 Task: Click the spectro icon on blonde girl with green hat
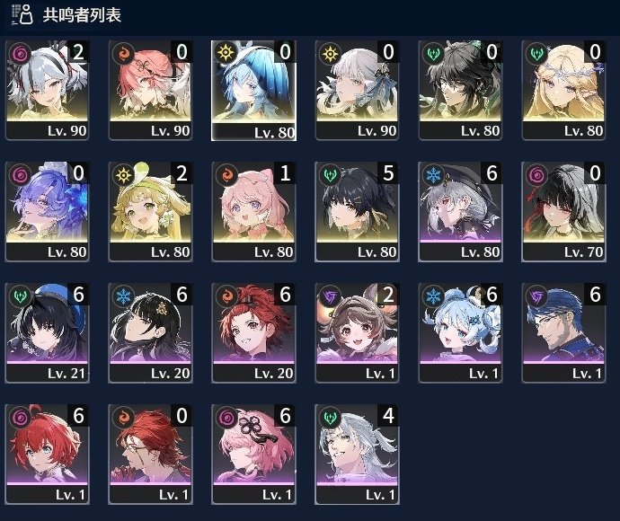coord(123,175)
